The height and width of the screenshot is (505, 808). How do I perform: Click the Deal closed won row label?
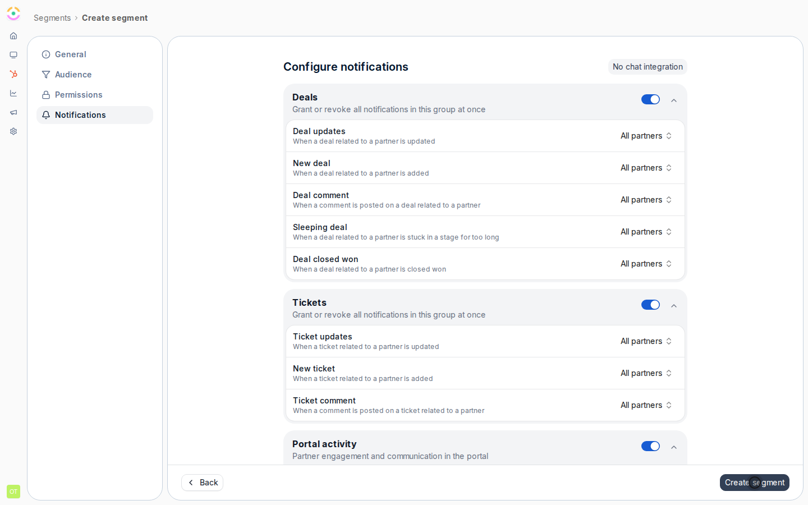[325, 259]
